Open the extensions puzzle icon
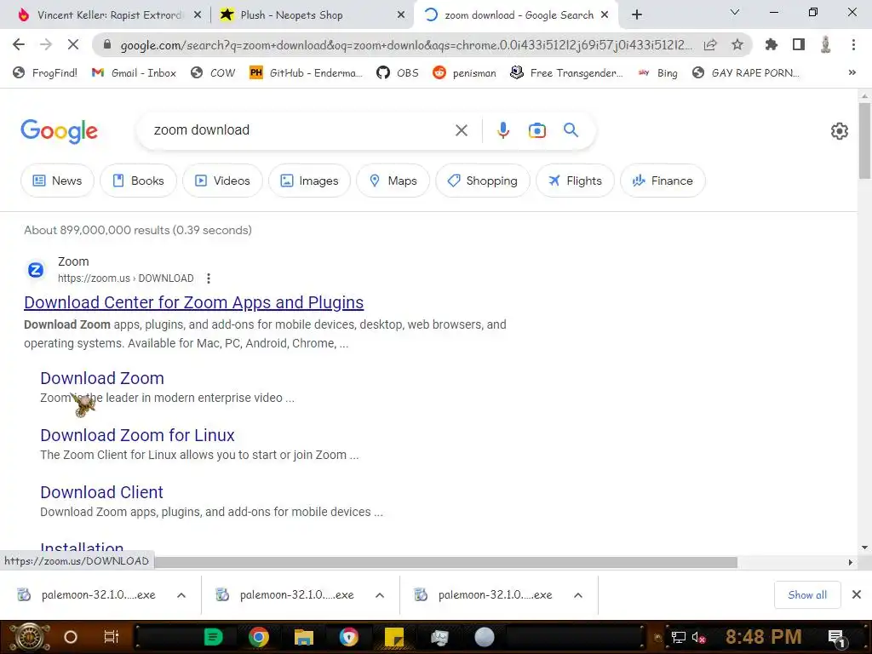 (x=771, y=44)
